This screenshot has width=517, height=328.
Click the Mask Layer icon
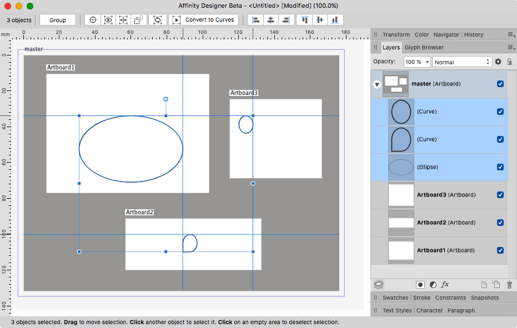click(x=420, y=285)
